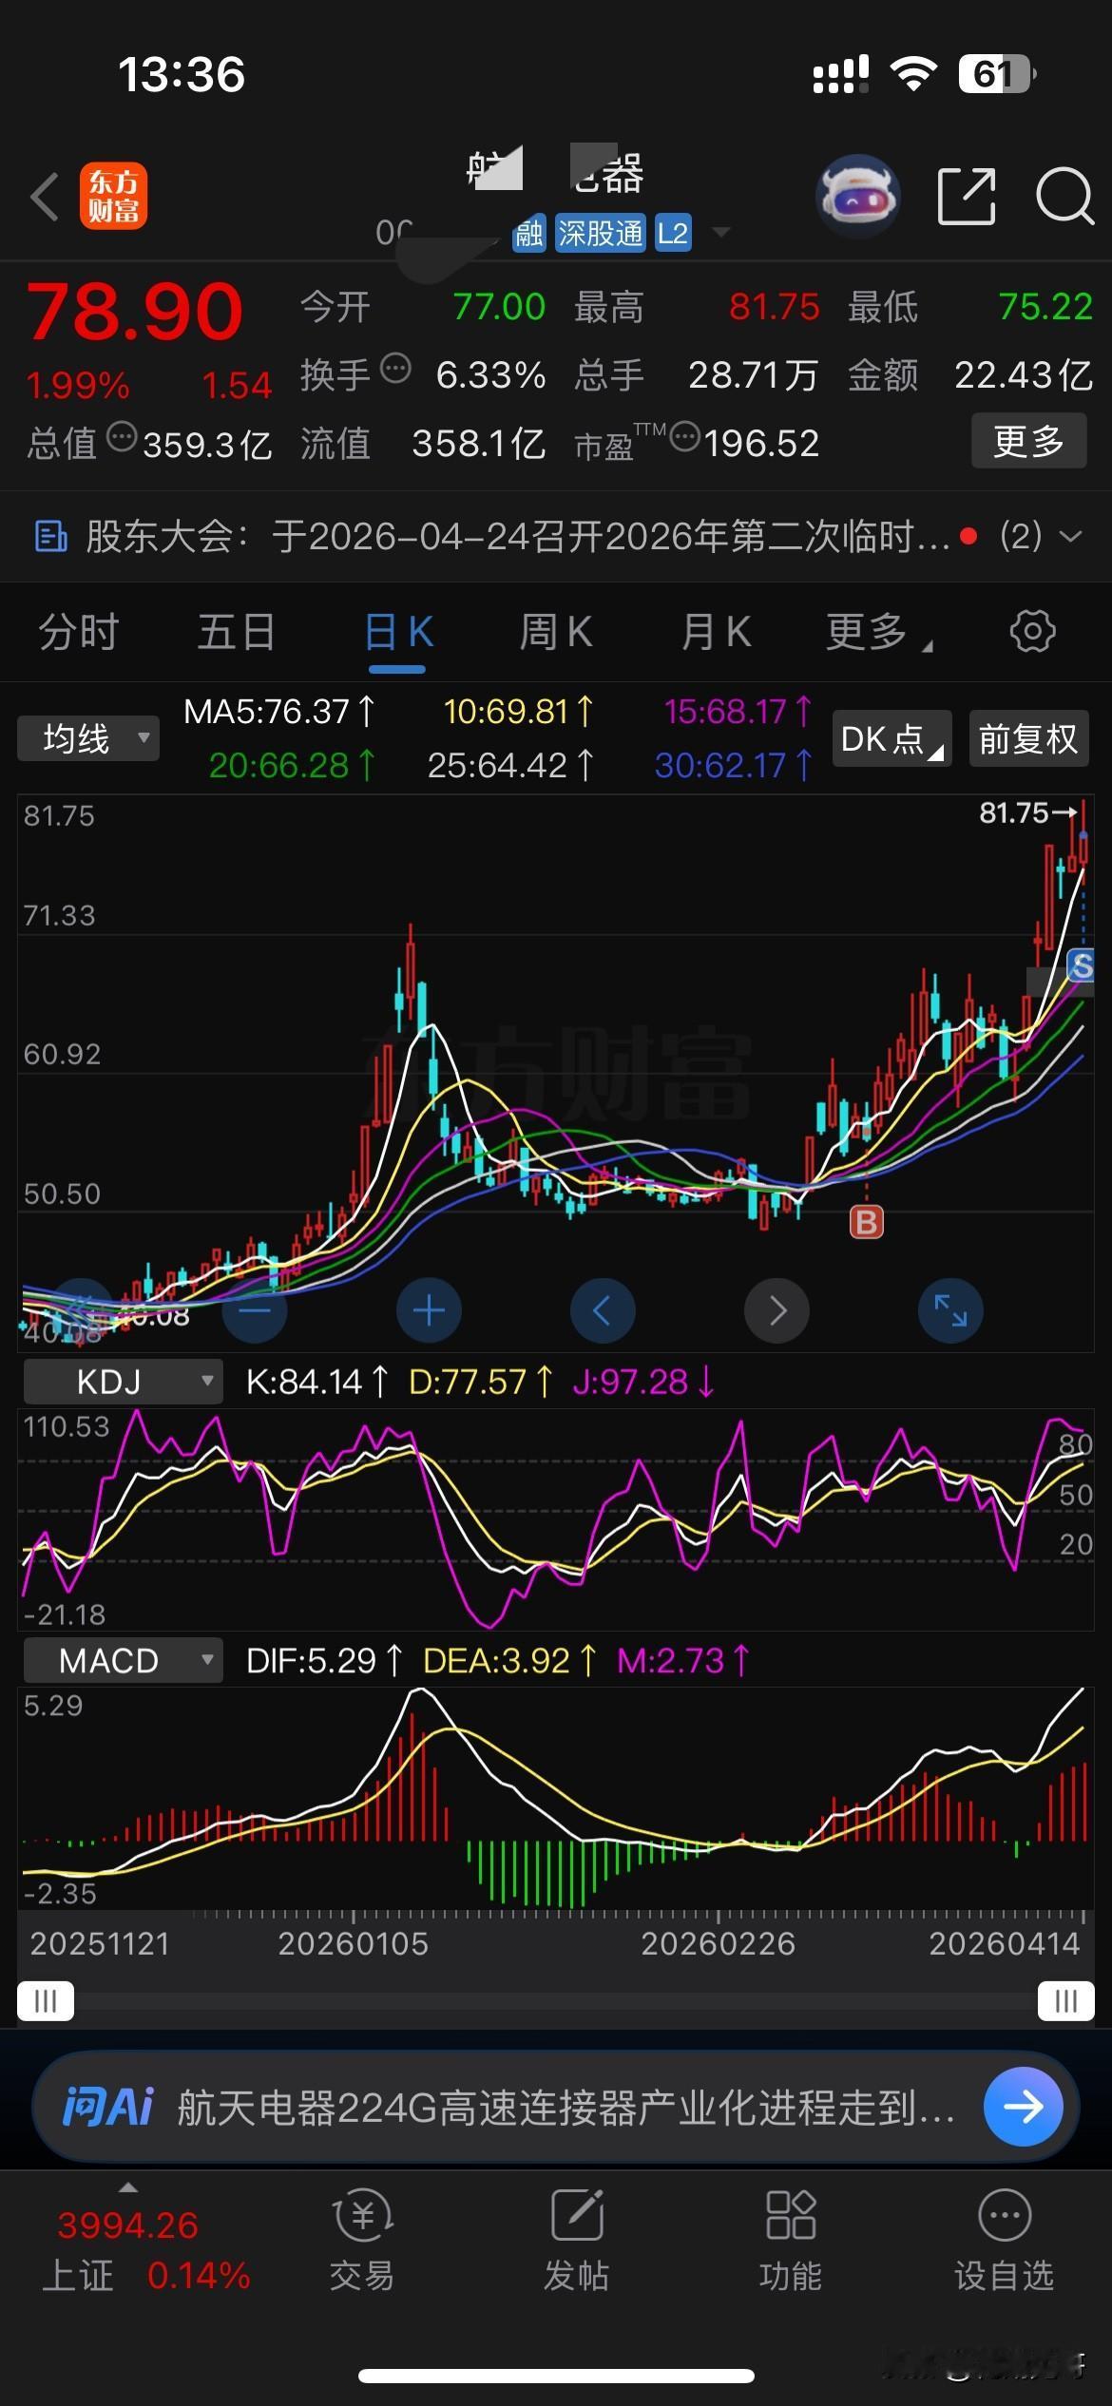Move chart right with arrow button
The width and height of the screenshot is (1112, 2406).
tap(776, 1311)
